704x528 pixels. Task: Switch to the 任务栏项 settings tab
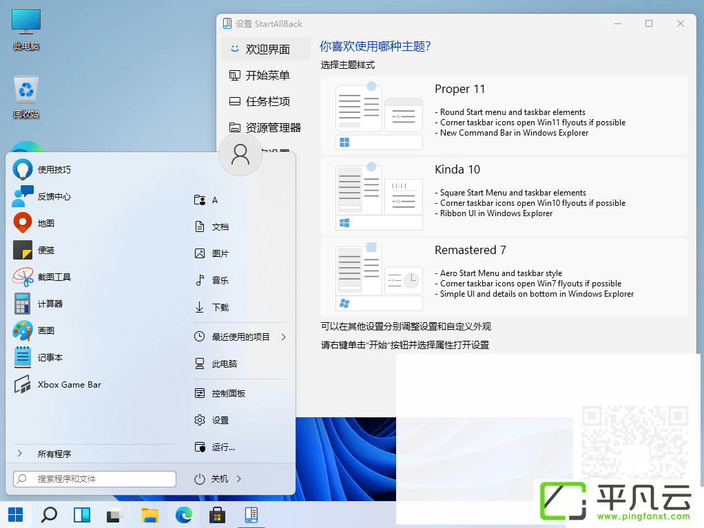coord(266,101)
